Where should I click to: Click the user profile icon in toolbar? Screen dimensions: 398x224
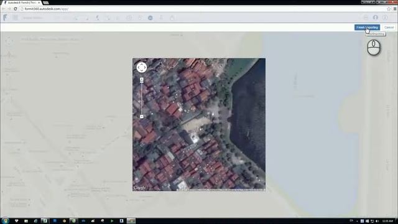(x=376, y=17)
